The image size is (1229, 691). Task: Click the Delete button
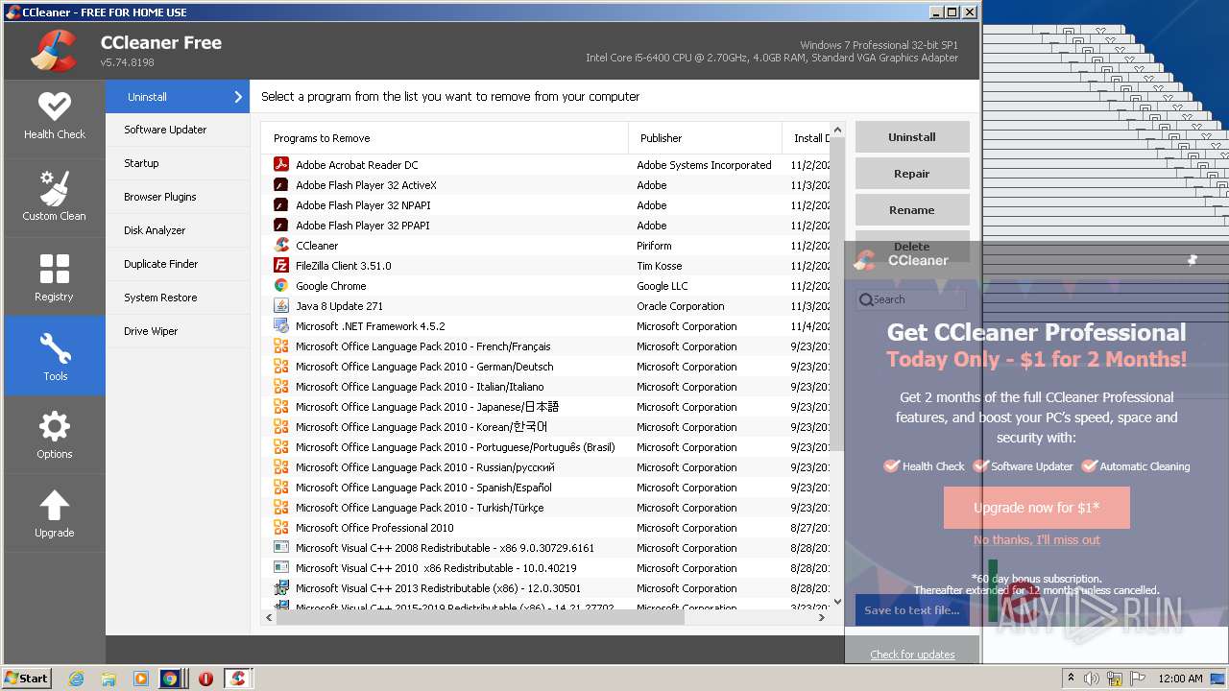click(911, 246)
